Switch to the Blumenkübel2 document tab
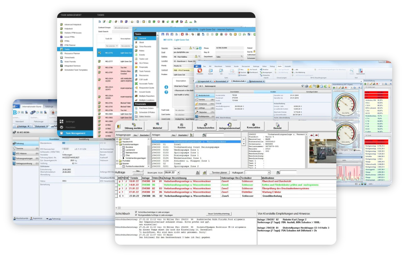Image resolution: width=405 pixels, height=258 pixels. point(221,81)
